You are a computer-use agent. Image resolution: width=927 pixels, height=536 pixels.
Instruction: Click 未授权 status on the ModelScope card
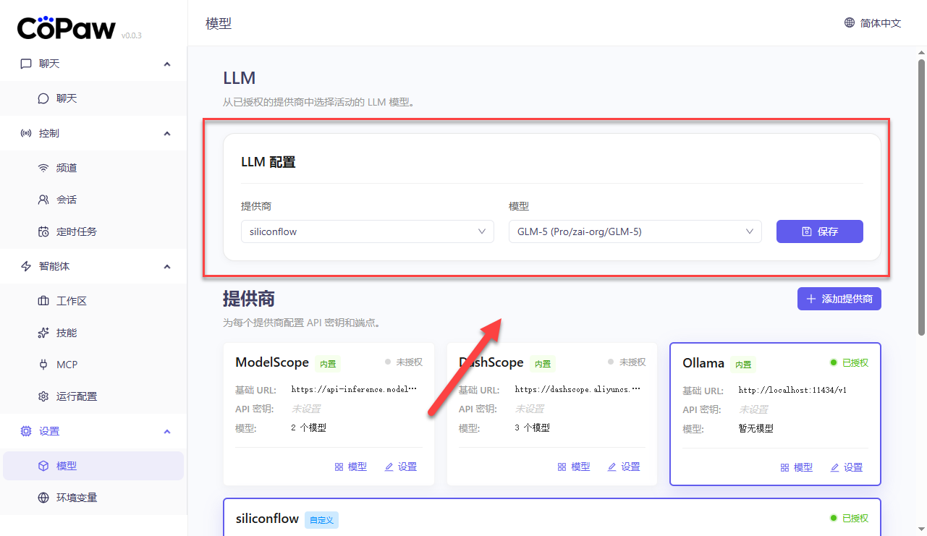click(404, 362)
